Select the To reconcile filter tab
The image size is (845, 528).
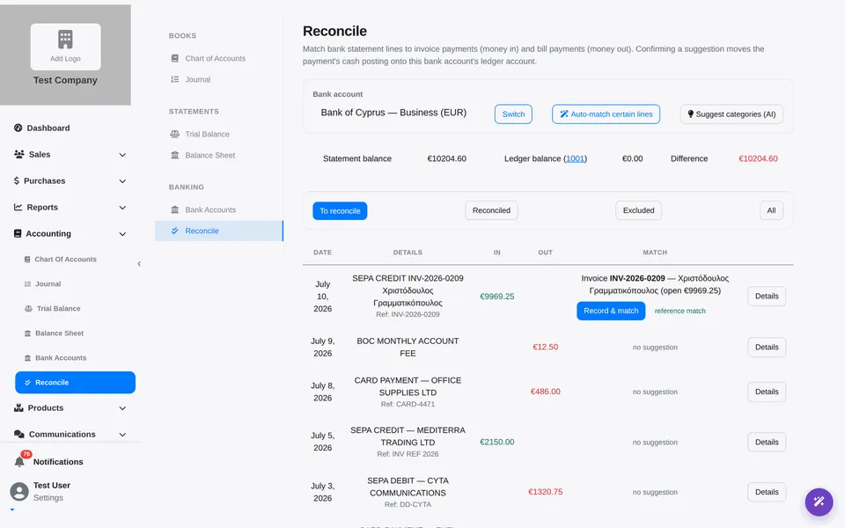pos(340,210)
